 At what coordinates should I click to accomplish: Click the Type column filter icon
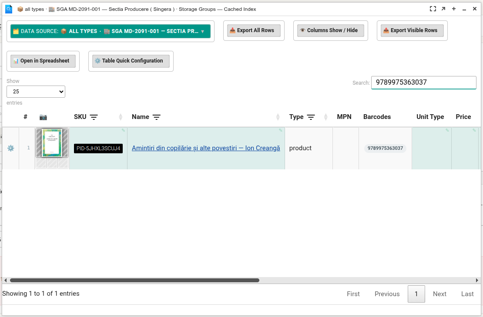point(311,117)
